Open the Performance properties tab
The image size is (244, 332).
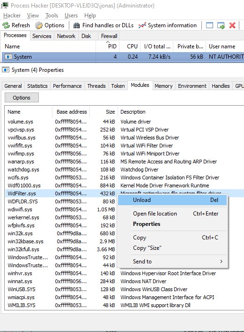click(67, 86)
